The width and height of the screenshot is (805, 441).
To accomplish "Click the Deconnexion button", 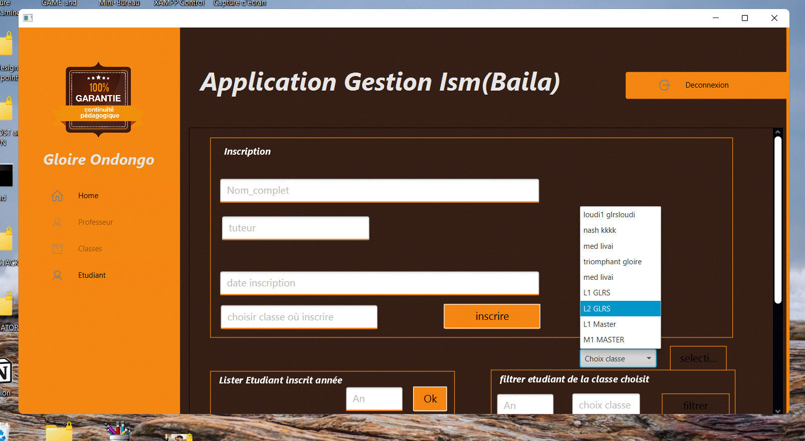I will pos(706,85).
